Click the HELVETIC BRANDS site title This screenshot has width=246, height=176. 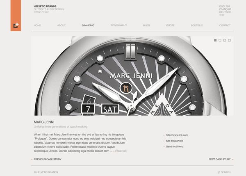tap(45, 6)
